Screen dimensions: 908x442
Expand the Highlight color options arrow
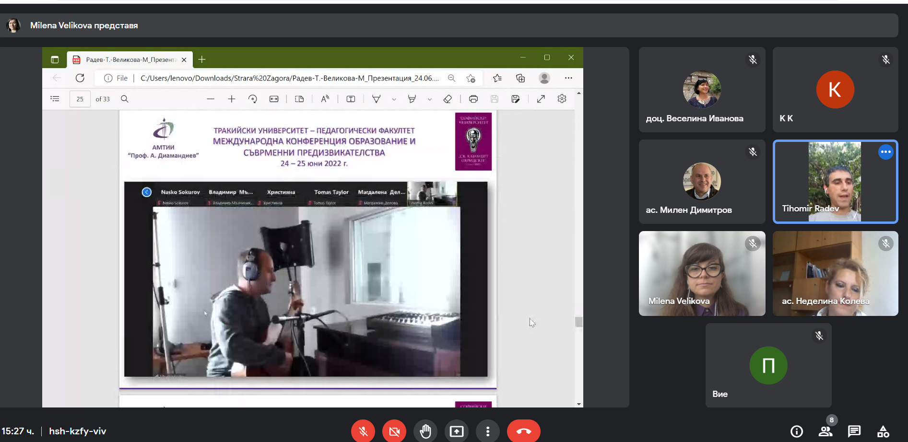[x=429, y=99]
